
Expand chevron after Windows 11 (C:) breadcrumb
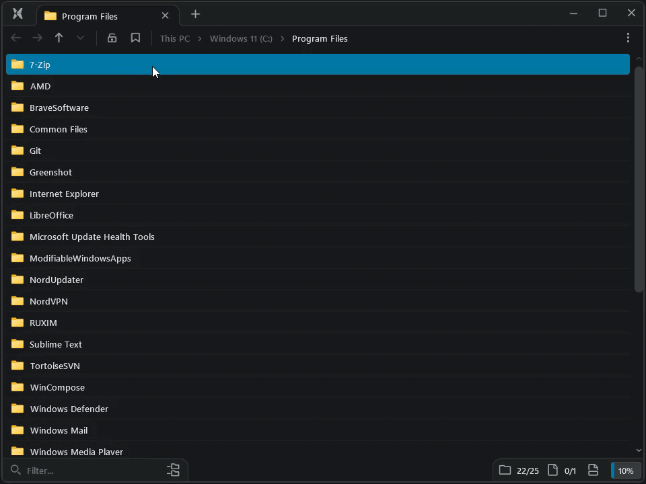(x=283, y=39)
